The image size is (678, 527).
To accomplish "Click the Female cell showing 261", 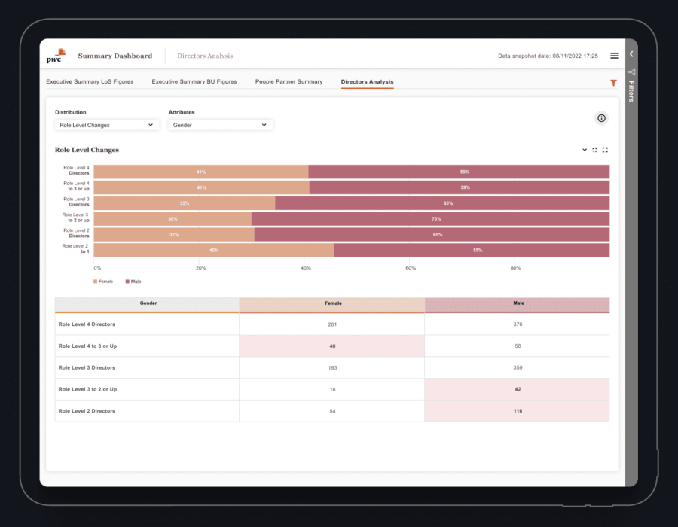I will (331, 324).
